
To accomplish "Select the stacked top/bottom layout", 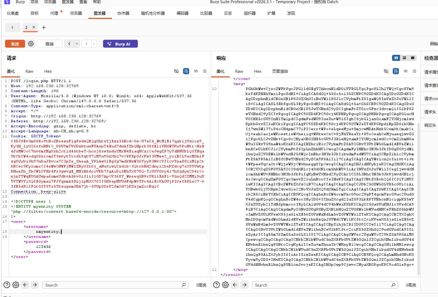I will click(x=404, y=58).
